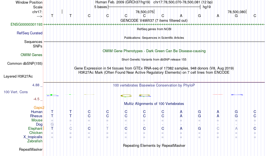This screenshot has width=265, height=156.
Task: Click Short Genetic Variants from dbSNP title
Action: tap(154, 59)
